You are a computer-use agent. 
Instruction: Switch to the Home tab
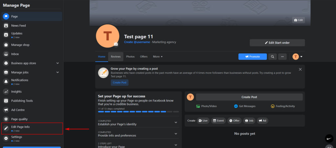pyautogui.click(x=102, y=57)
